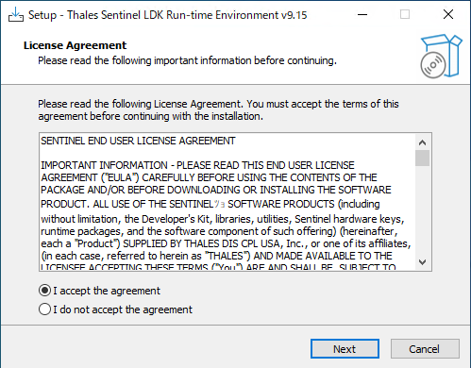471x368 pixels.
Task: Click "SENTINEL END USER LICENSE AGREEMENT" heading line
Action: (138, 141)
